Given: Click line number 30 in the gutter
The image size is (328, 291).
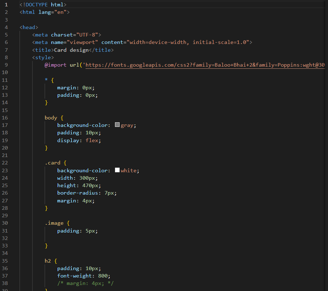Looking at the screenshot, I should tap(5, 223).
